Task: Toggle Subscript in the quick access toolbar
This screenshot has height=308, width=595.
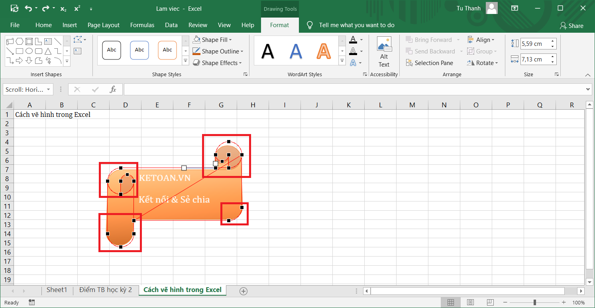Action: [x=63, y=8]
